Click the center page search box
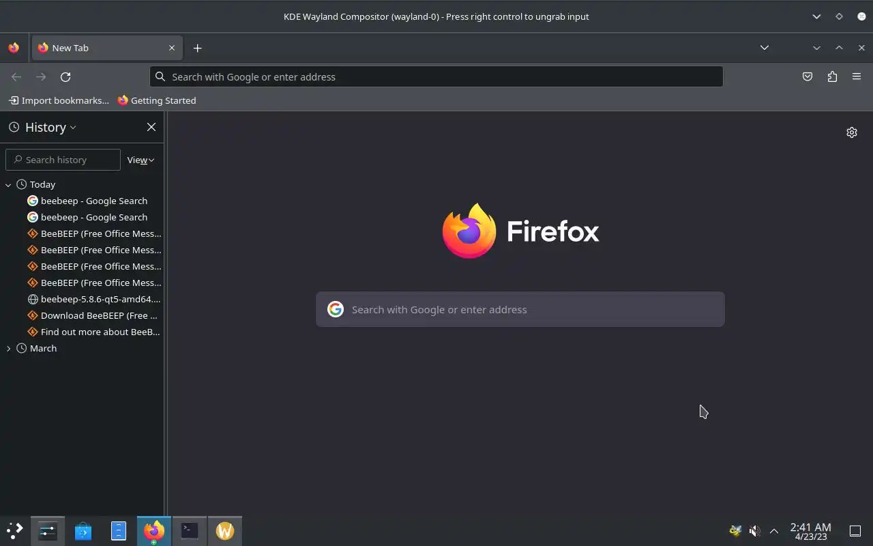 (x=520, y=309)
